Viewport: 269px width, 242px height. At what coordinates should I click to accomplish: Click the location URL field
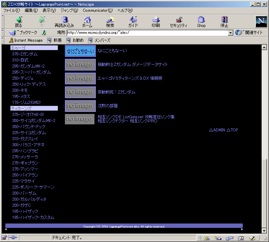pos(148,33)
